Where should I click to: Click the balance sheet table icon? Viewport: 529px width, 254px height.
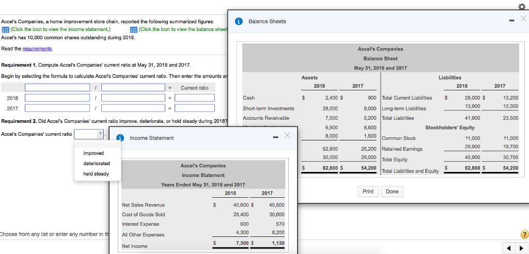134,29
